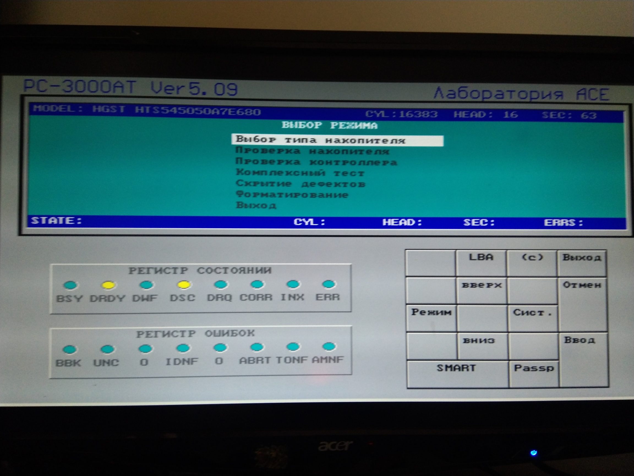
Task: Click the SMART keypad button
Action: (458, 374)
